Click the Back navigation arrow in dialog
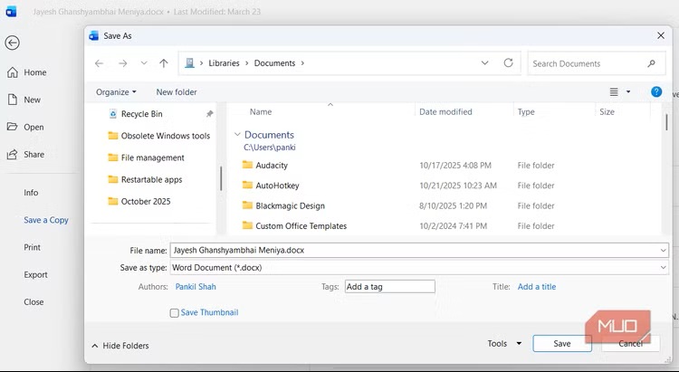Screen dimensions: 679x372 point(100,63)
